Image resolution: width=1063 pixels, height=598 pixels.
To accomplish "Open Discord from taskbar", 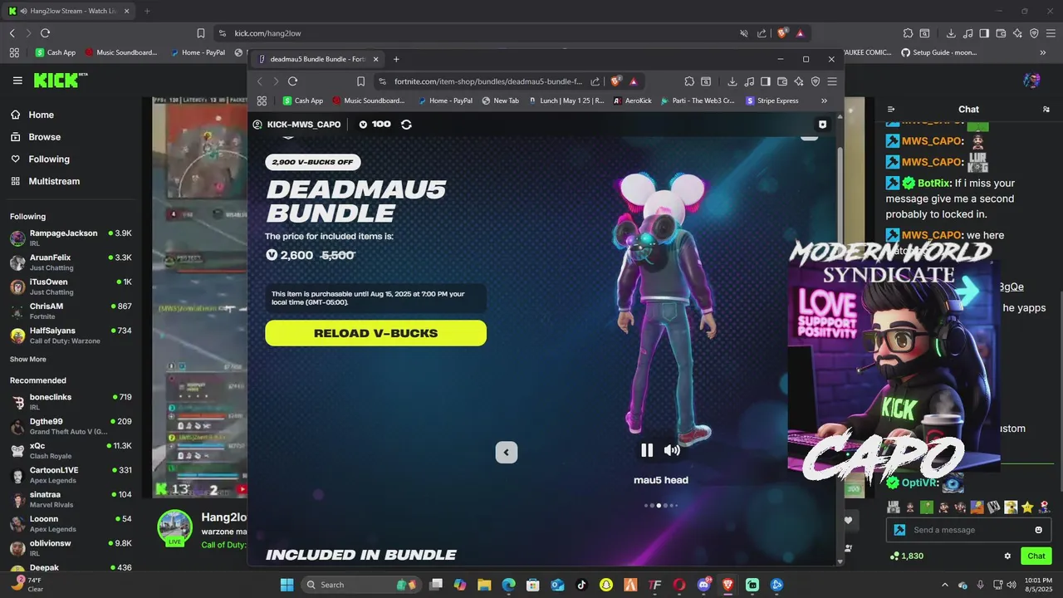I will click(x=704, y=585).
